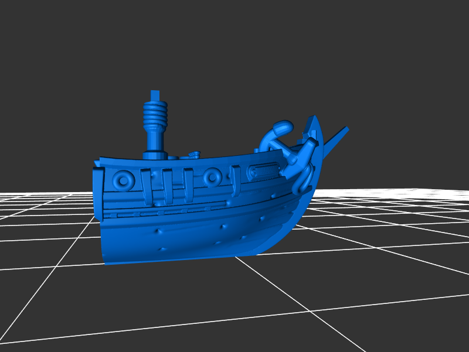Screen dimensions: 469x352
Task: Click the pointed prow tip of the ship
Action: tap(314, 120)
